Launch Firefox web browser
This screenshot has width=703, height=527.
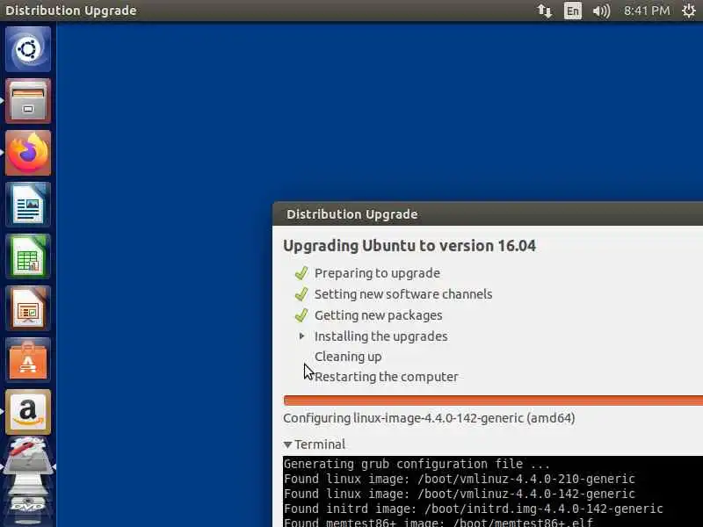click(28, 153)
